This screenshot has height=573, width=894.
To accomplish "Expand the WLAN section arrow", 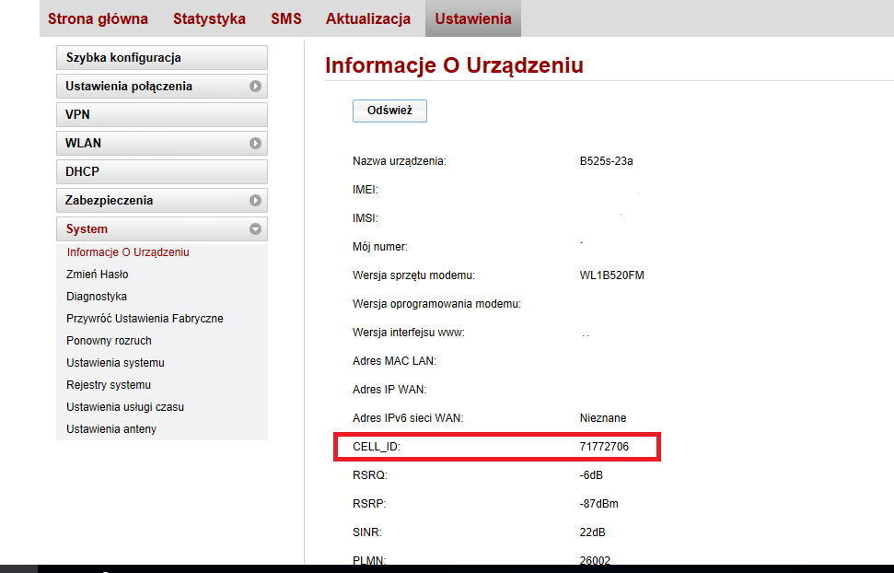I will tap(256, 144).
